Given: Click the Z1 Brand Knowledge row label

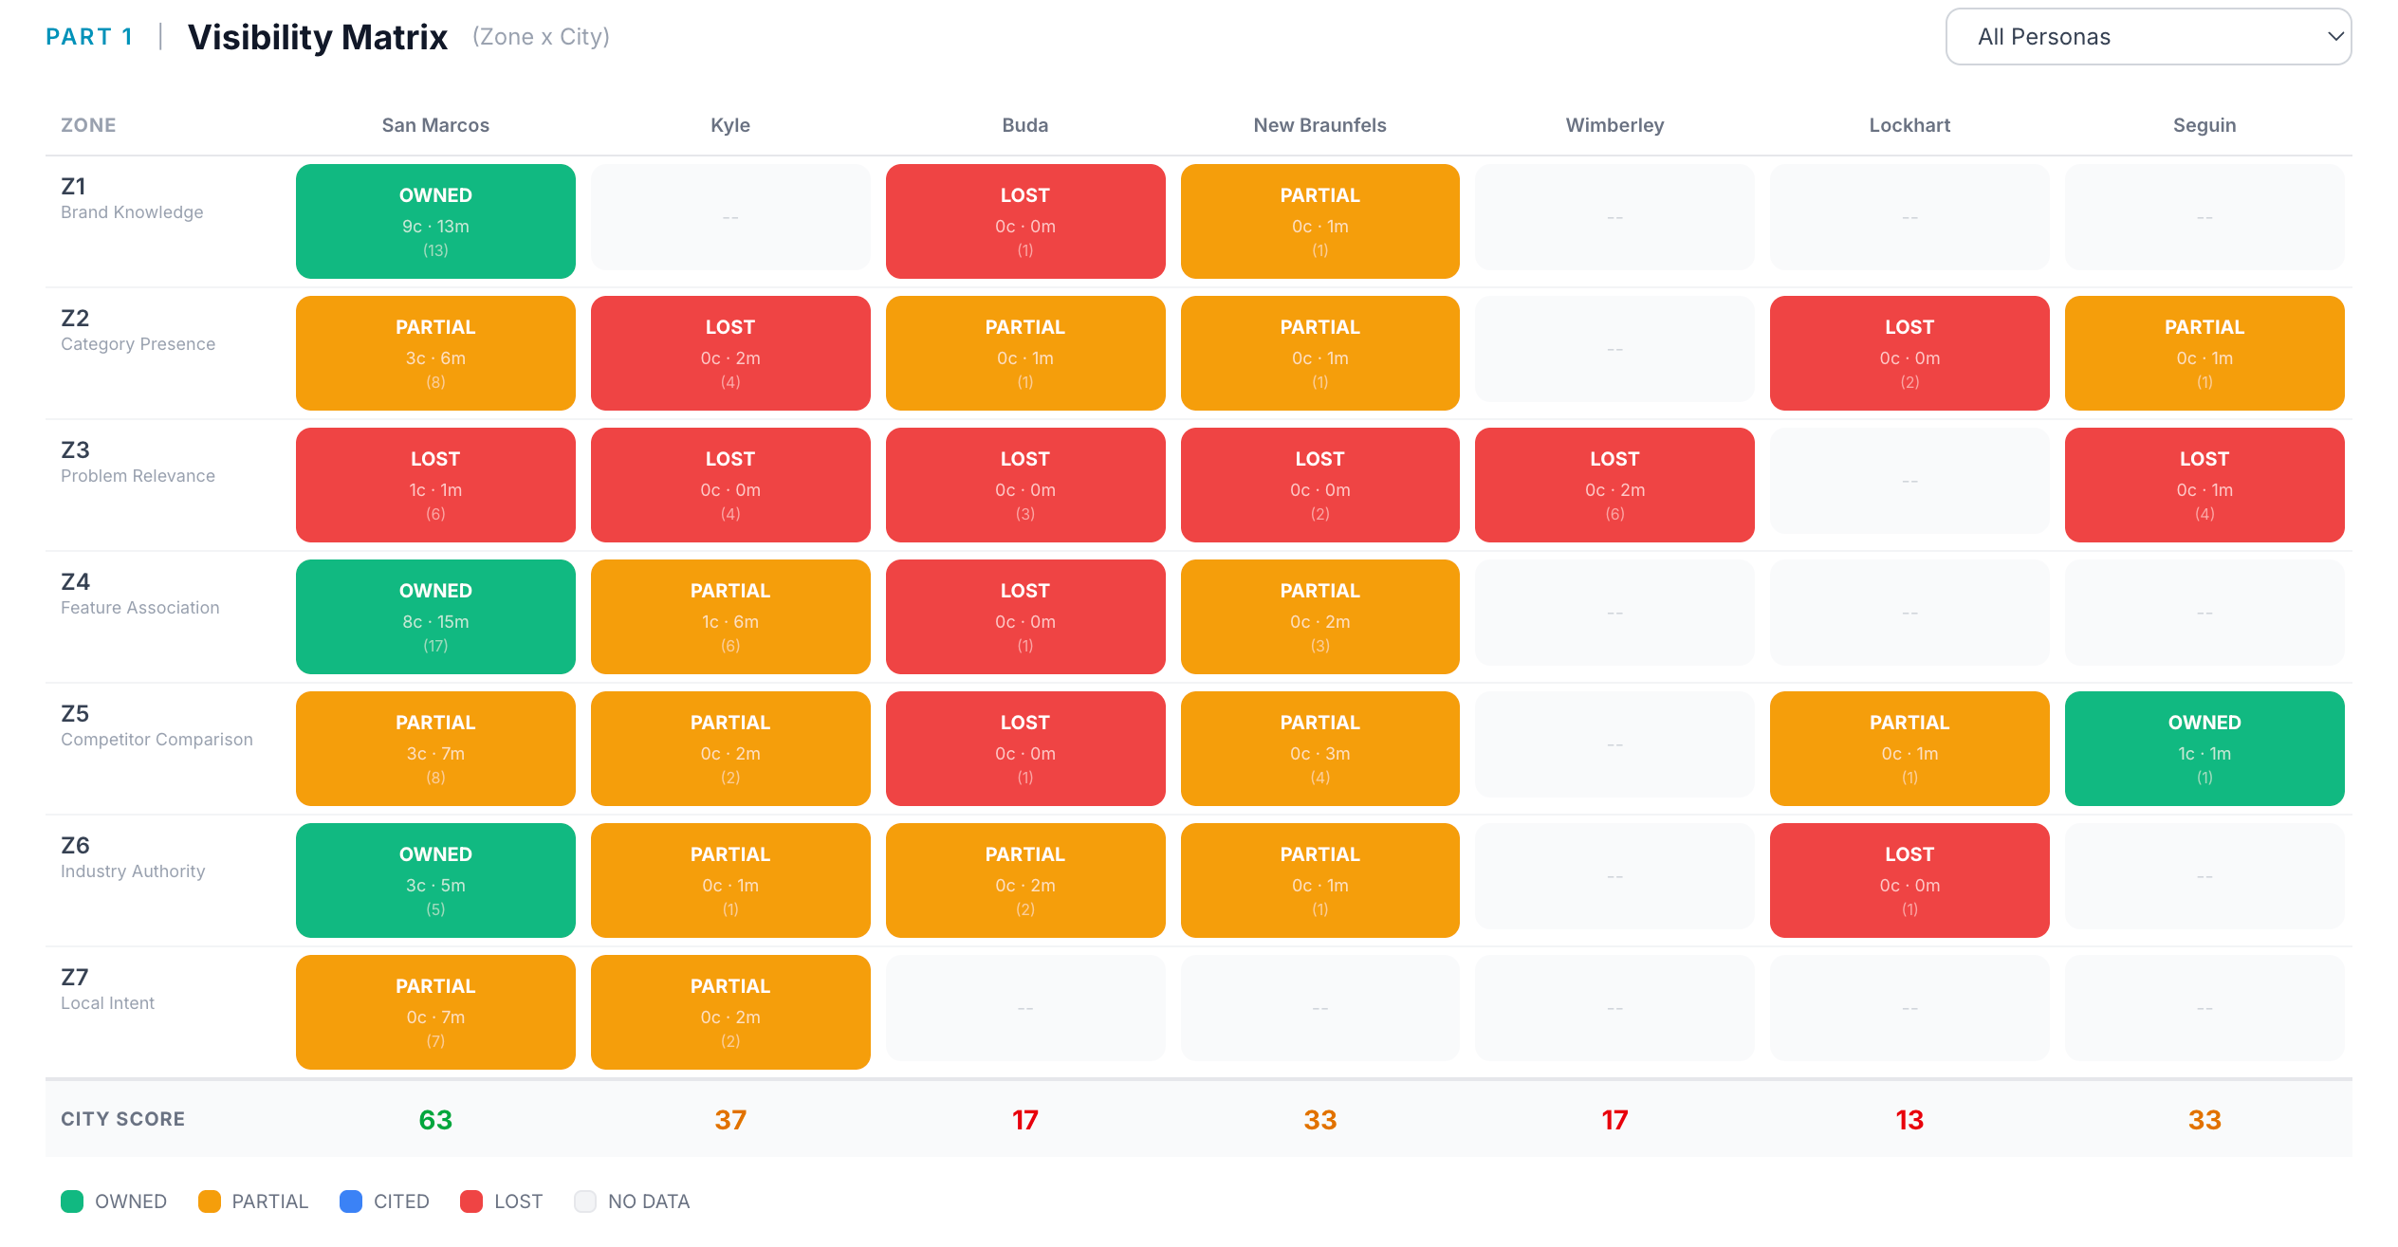Looking at the screenshot, I should [x=132, y=198].
